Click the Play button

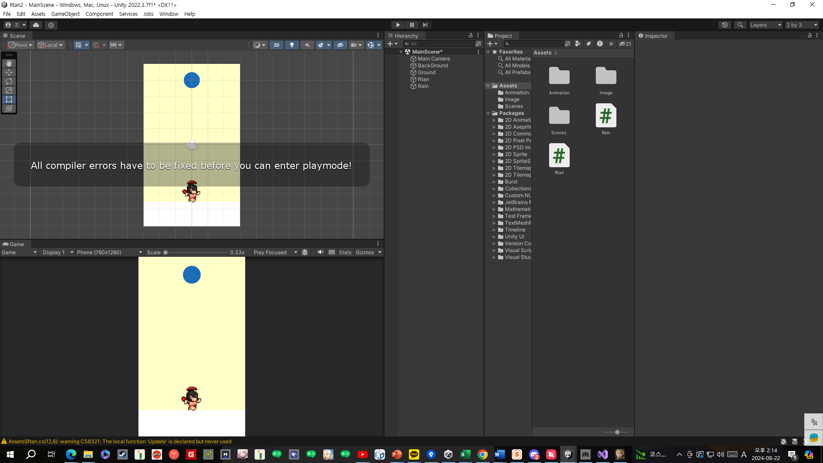398,25
